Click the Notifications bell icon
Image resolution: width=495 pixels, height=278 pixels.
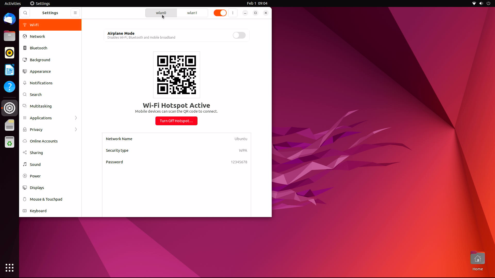(x=25, y=83)
